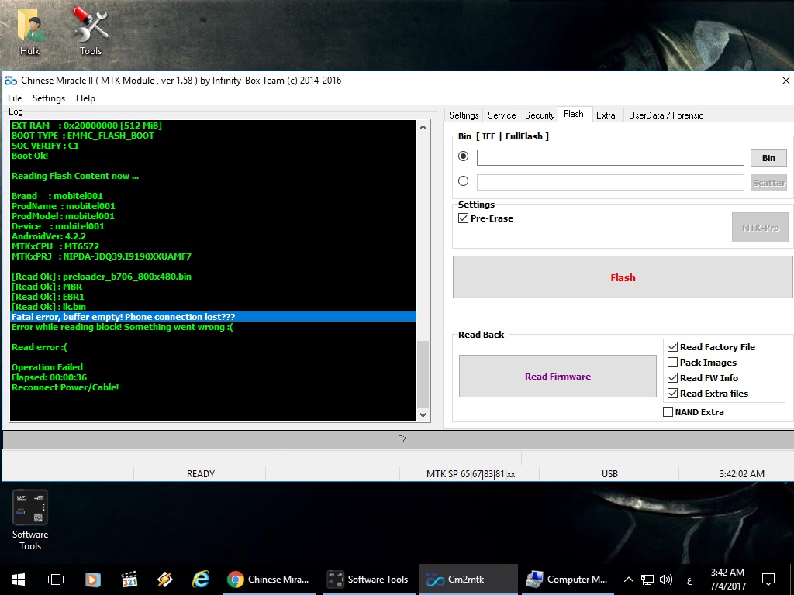Select the Fatal error log line
The height and width of the screenshot is (595, 794).
(x=213, y=317)
